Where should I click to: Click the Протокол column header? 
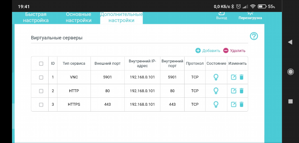click(195, 64)
